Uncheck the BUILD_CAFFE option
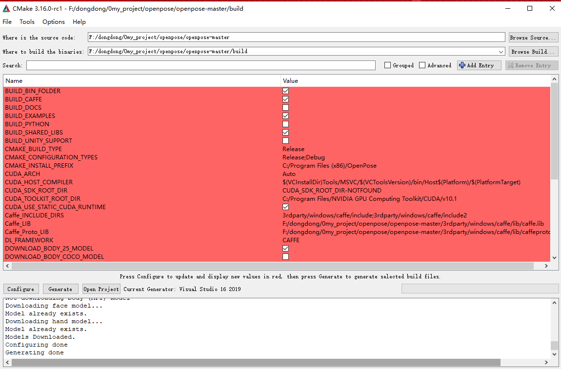This screenshot has height=369, width=561. [x=285, y=99]
